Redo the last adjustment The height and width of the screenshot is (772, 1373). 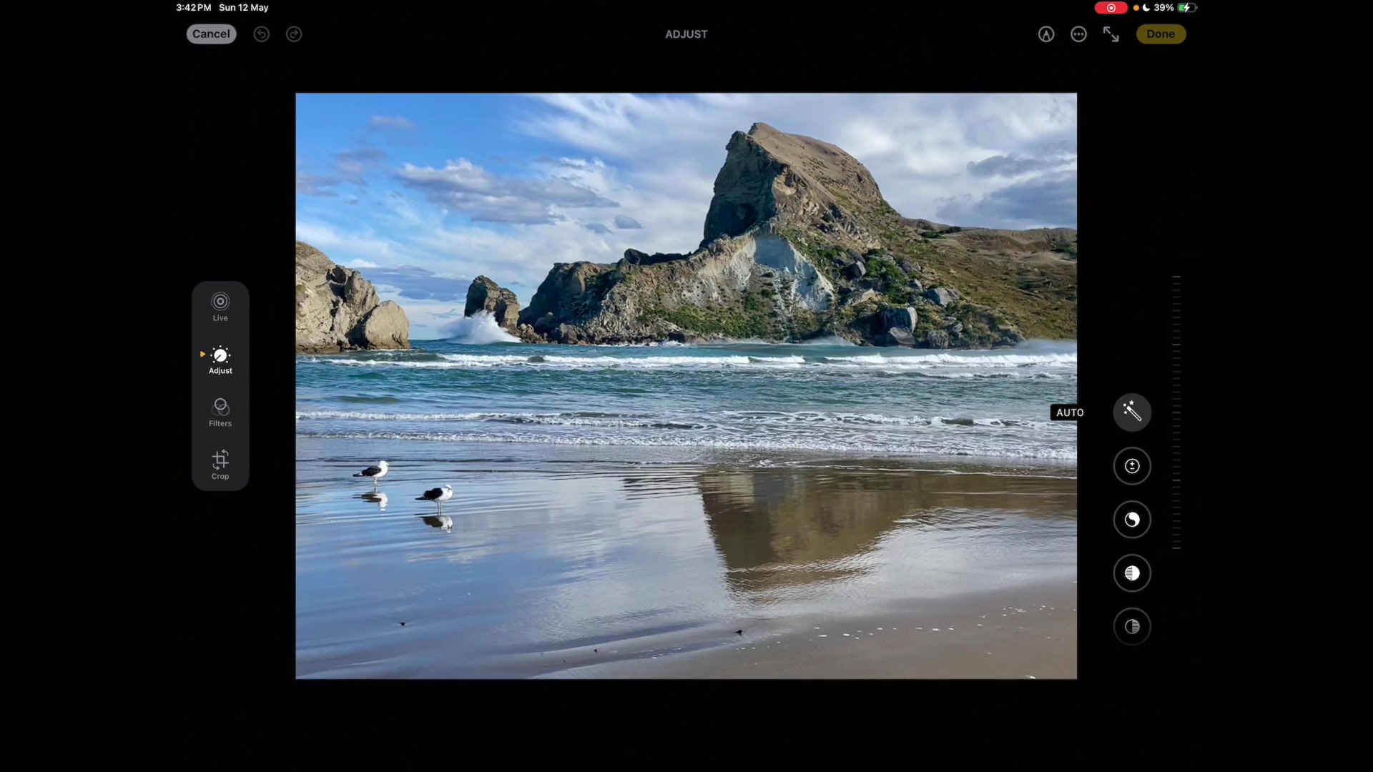pos(294,34)
